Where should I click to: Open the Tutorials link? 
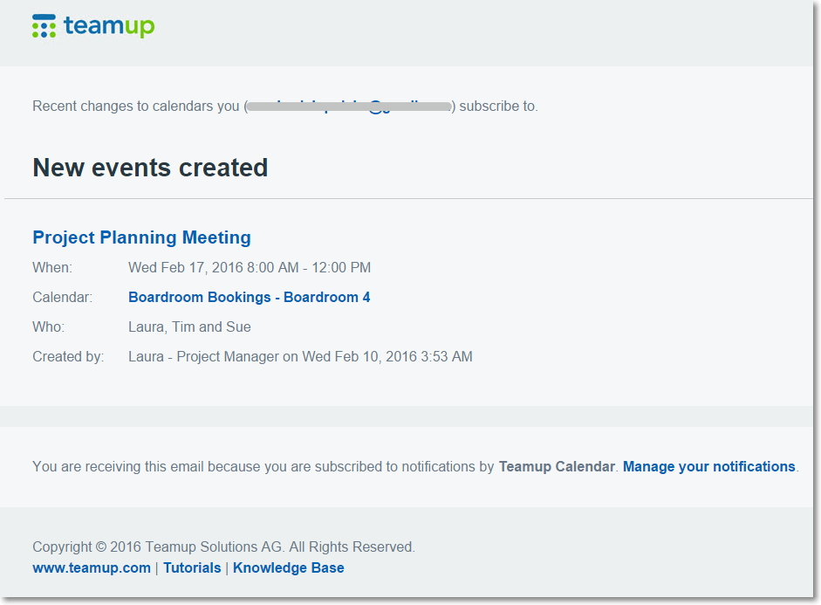(x=192, y=567)
